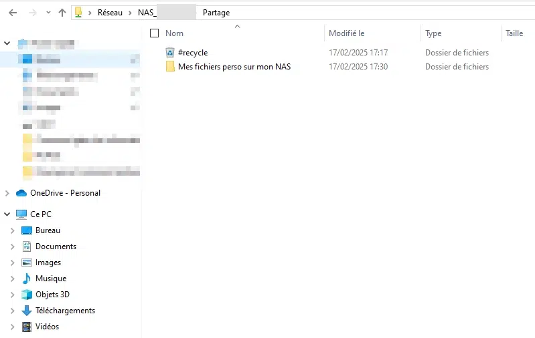The width and height of the screenshot is (535, 338).
Task: Click the Bureau desktop icon
Action: point(27,230)
